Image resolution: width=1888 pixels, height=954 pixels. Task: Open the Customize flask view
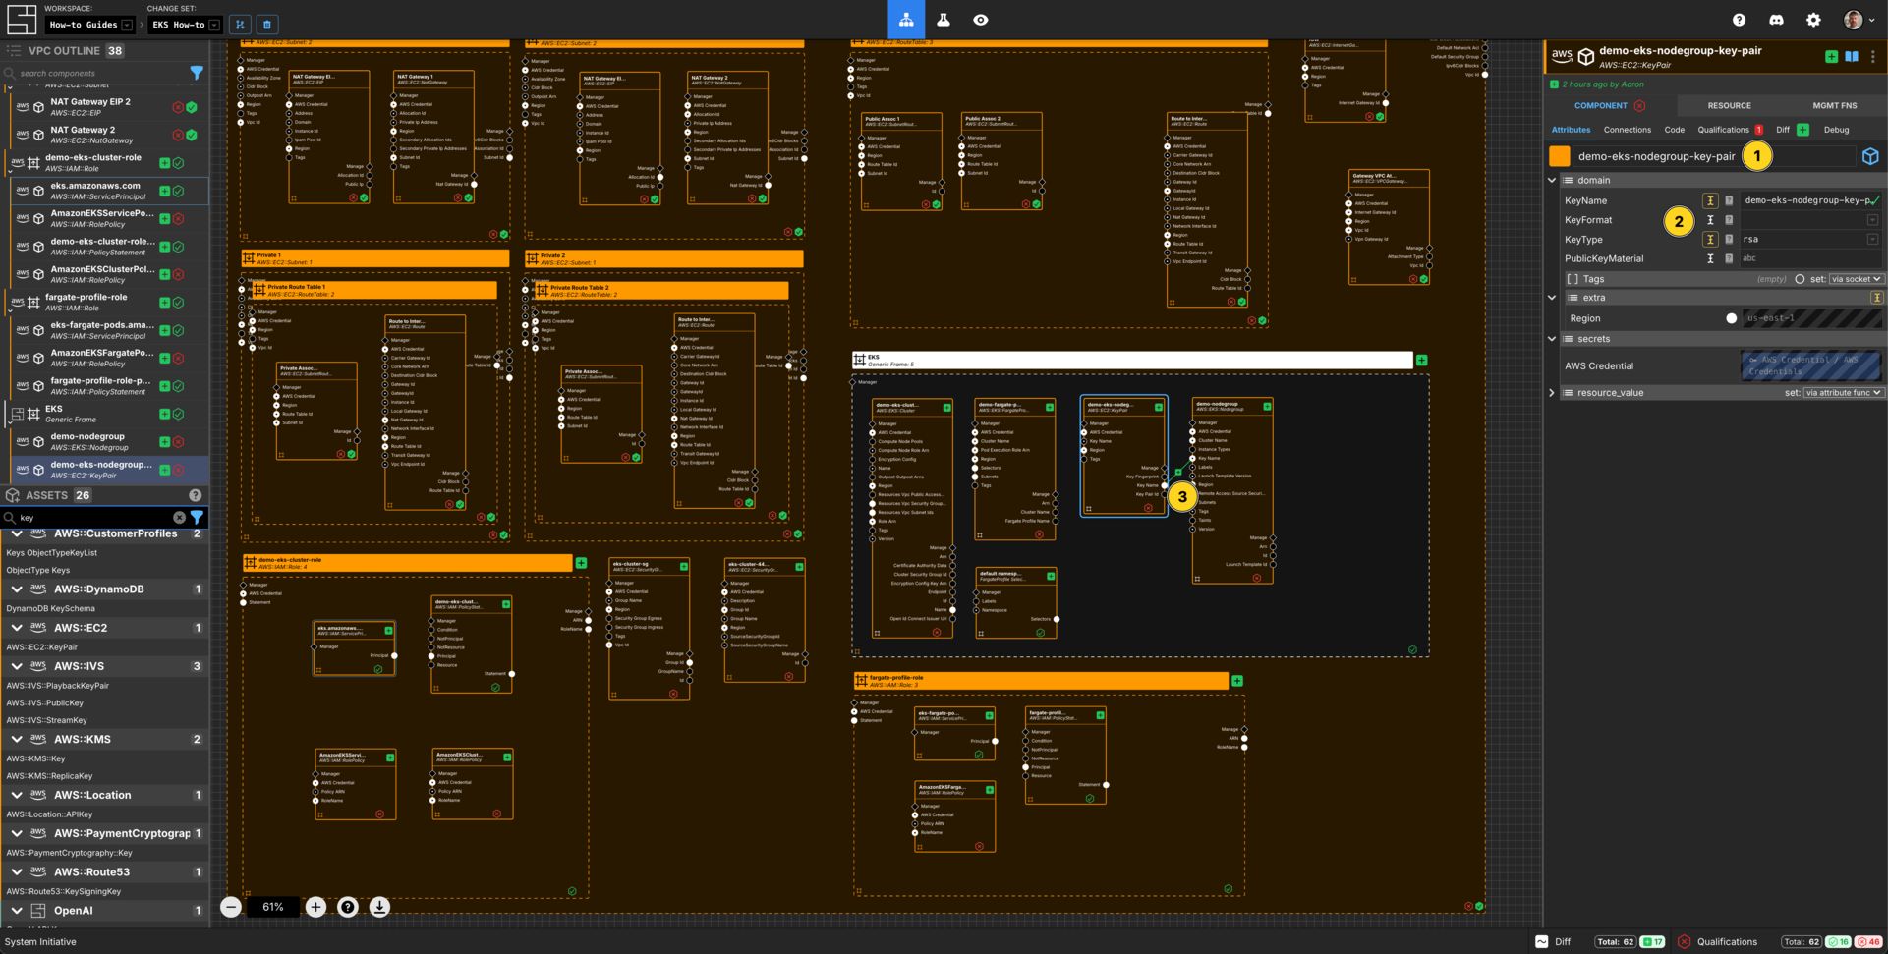coord(944,20)
